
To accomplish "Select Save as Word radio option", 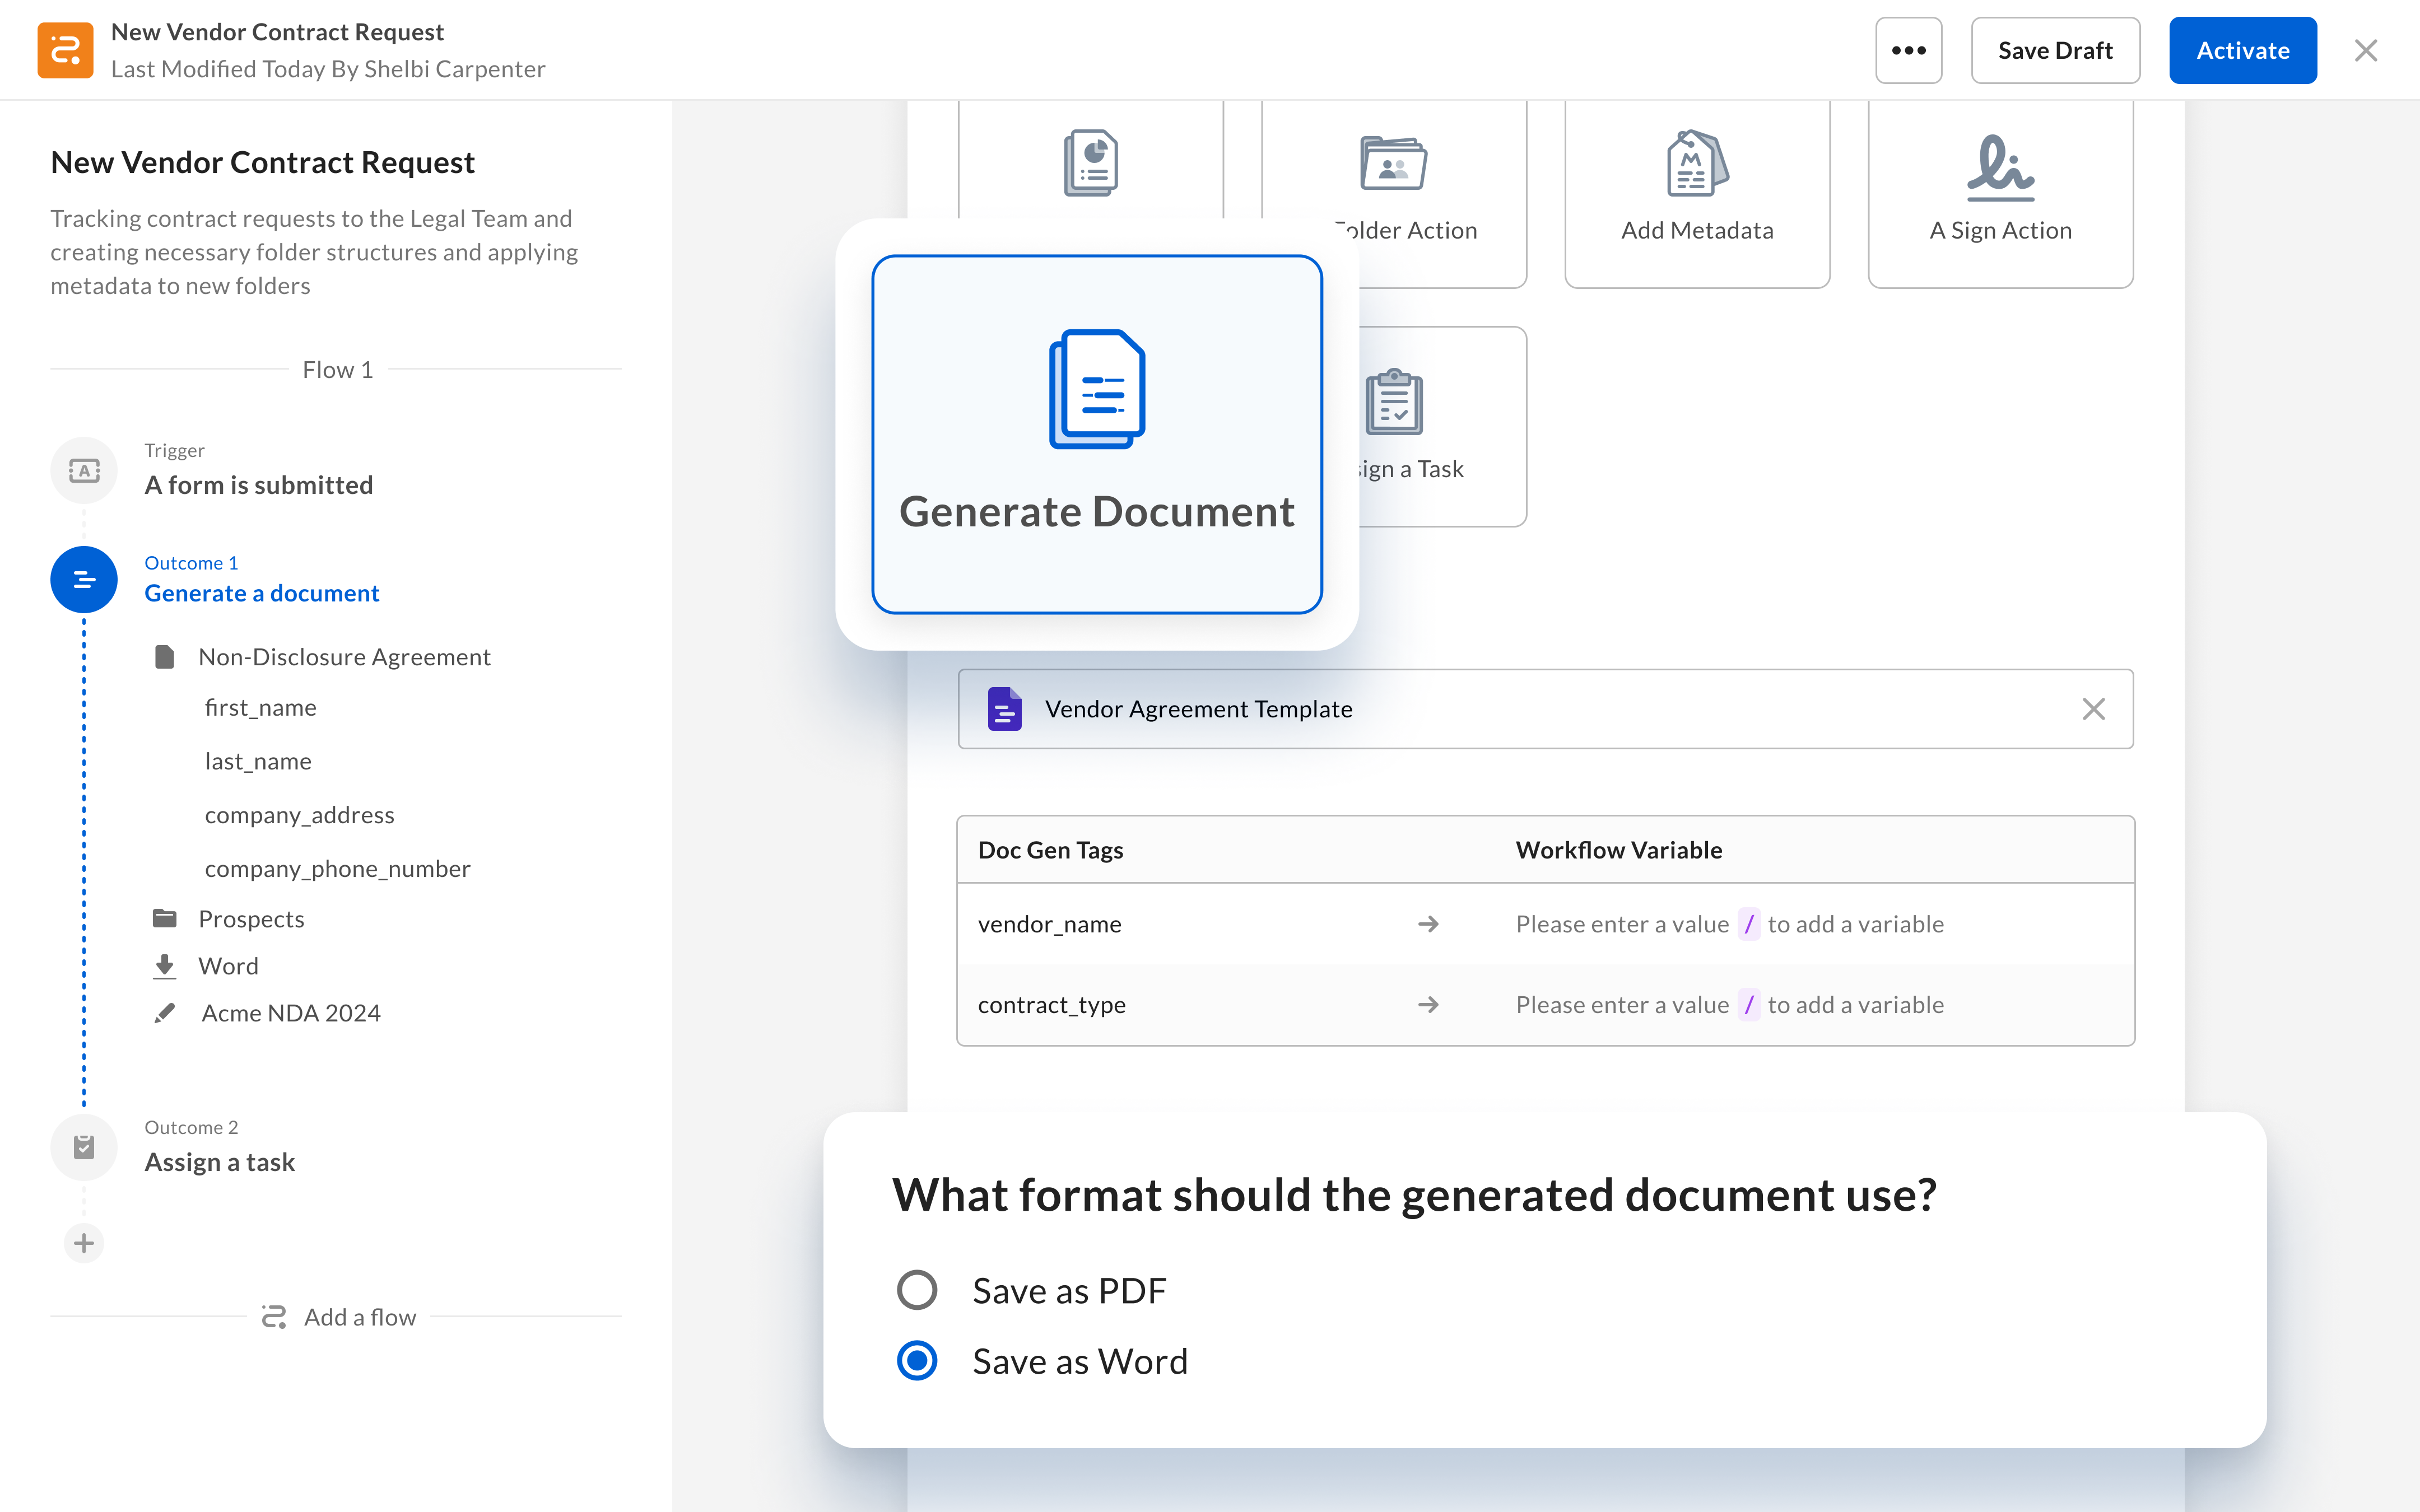I will click(x=917, y=1361).
